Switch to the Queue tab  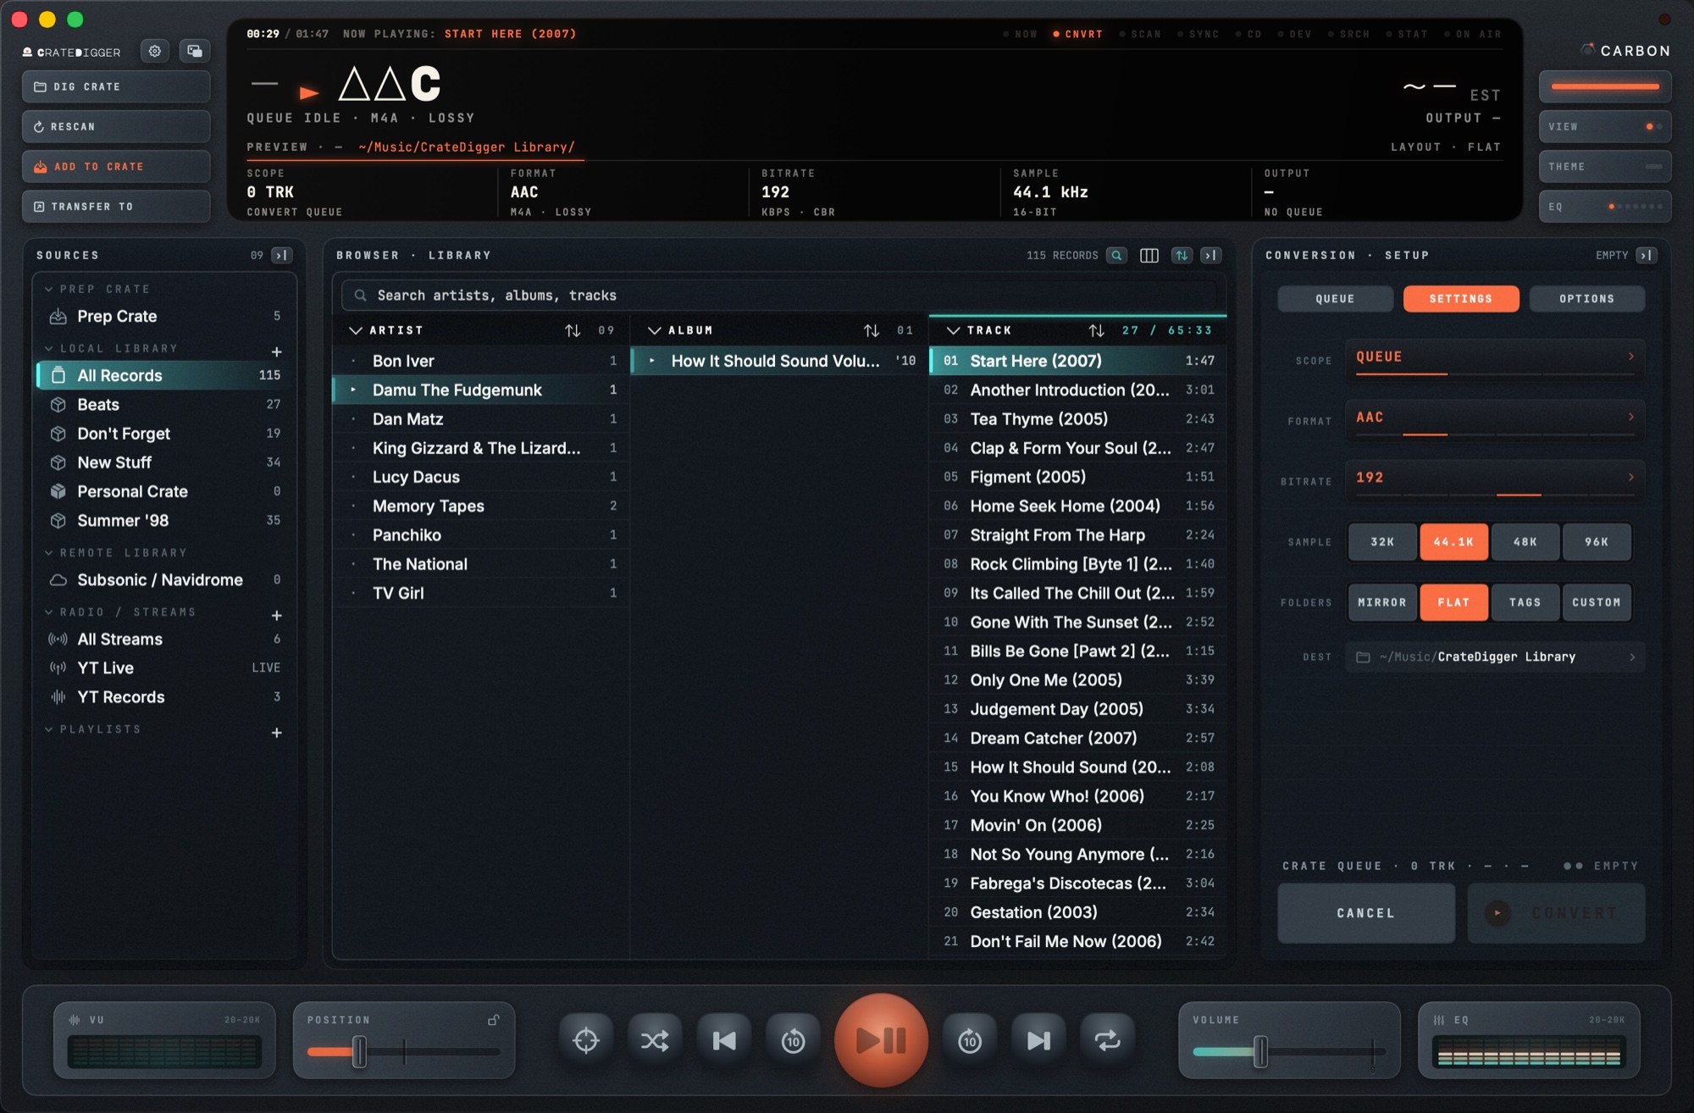(1335, 298)
